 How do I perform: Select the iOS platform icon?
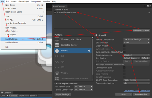click(x=57, y=56)
